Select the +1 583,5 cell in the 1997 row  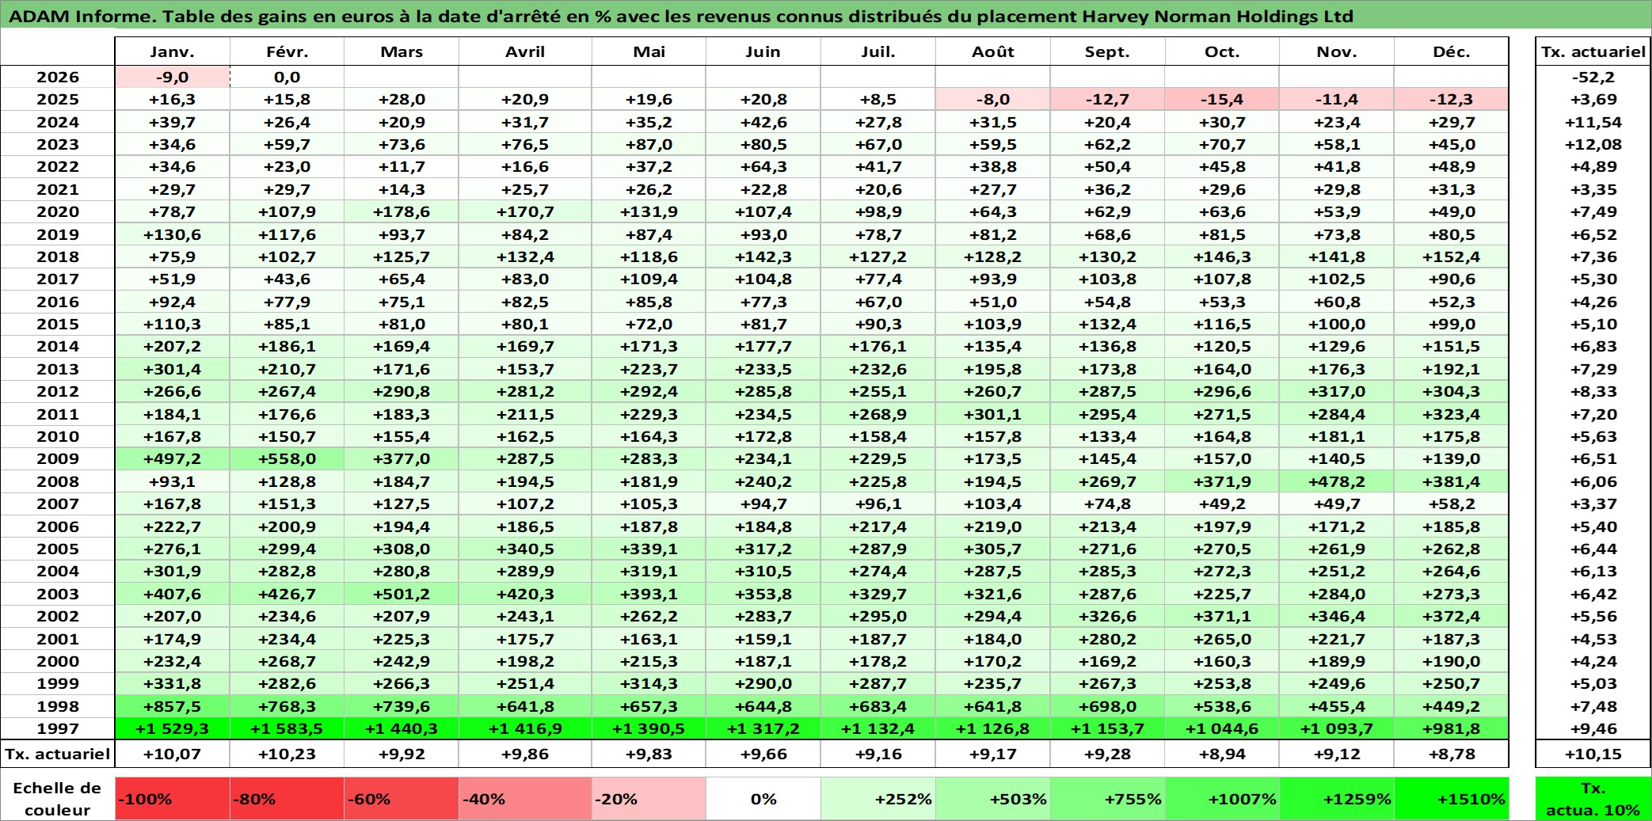[287, 728]
